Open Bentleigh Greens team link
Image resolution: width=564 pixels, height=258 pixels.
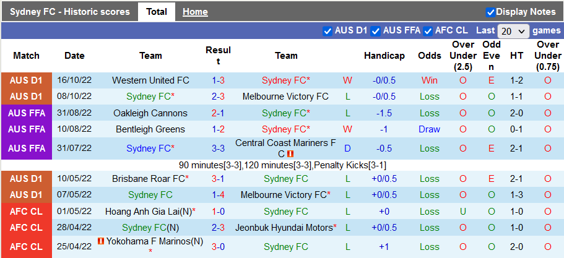click(x=150, y=129)
